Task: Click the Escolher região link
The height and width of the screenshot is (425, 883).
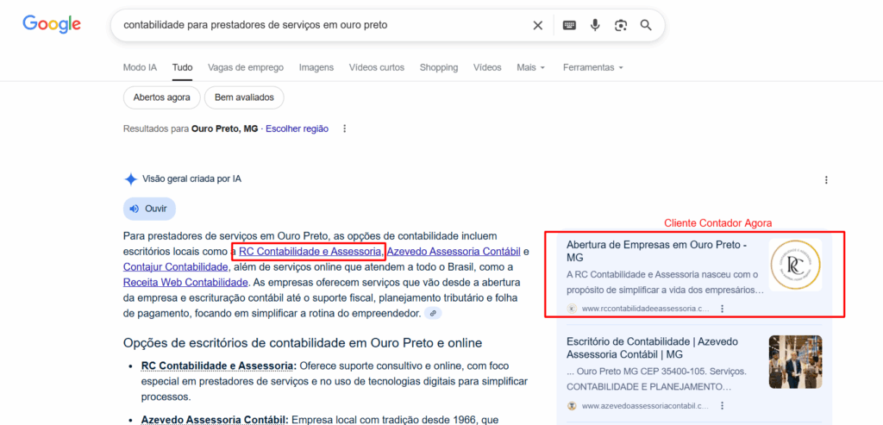Action: click(297, 129)
